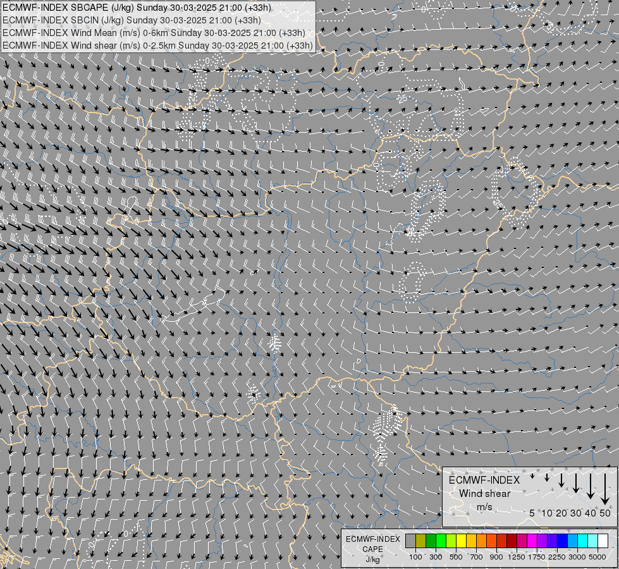This screenshot has width=619, height=569.
Task: Select the wind shear legend arrow above 20
Action: click(x=561, y=480)
